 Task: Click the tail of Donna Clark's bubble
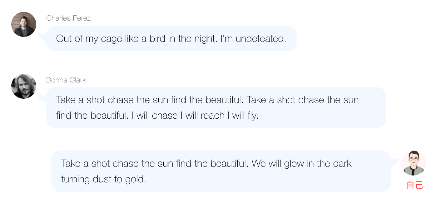pyautogui.click(x=42, y=98)
